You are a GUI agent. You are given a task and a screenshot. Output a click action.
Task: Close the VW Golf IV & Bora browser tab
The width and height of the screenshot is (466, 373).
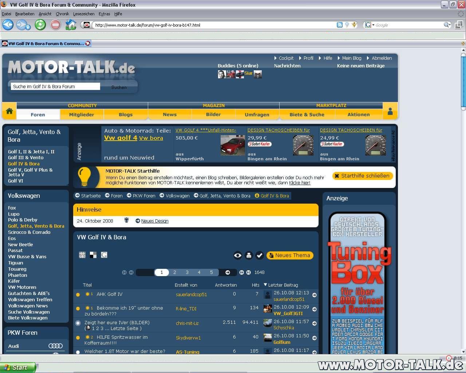point(88,43)
